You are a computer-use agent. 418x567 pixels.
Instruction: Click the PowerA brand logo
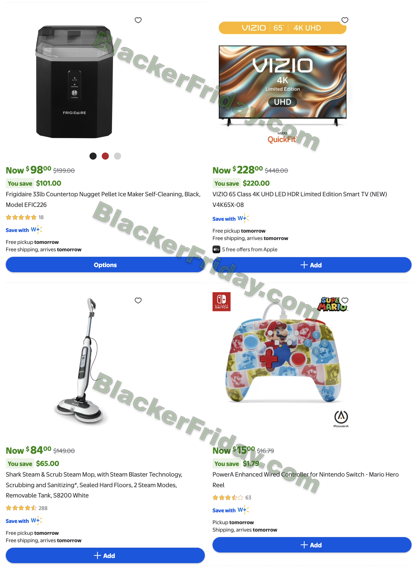tap(341, 419)
